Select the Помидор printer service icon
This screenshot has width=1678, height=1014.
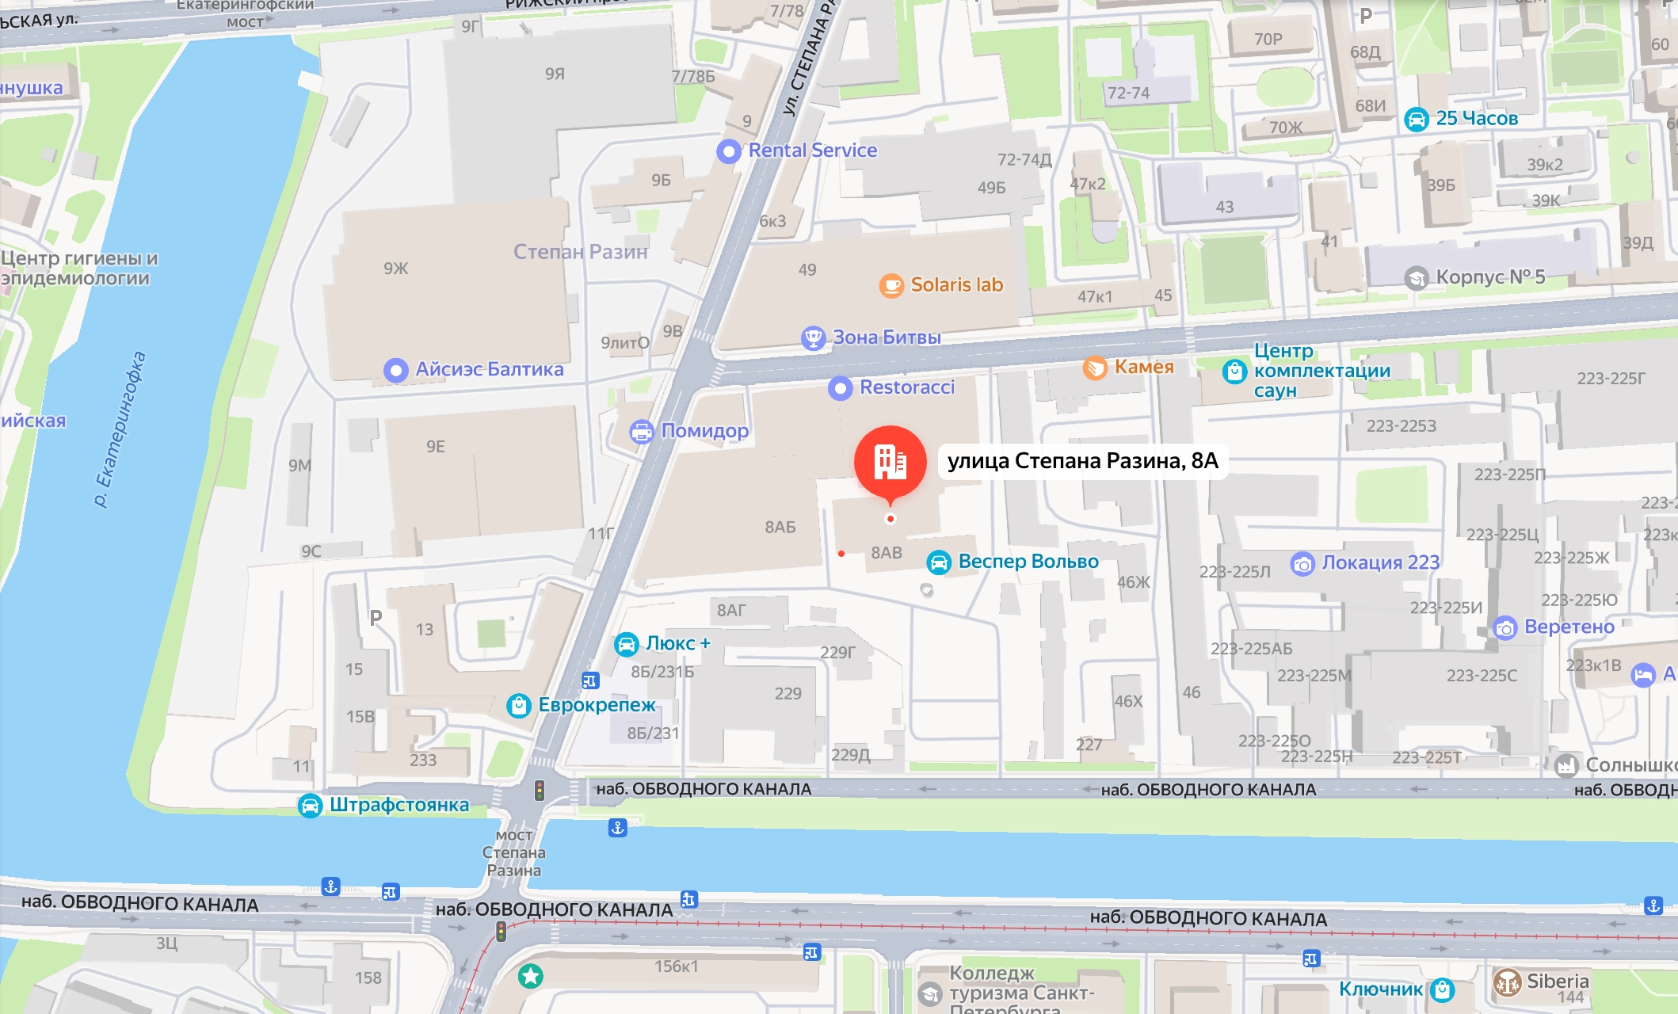641,432
